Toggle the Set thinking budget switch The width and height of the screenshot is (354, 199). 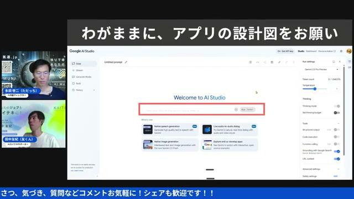click(x=337, y=113)
